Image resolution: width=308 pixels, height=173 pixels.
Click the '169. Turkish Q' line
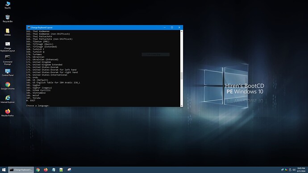(x=35, y=52)
